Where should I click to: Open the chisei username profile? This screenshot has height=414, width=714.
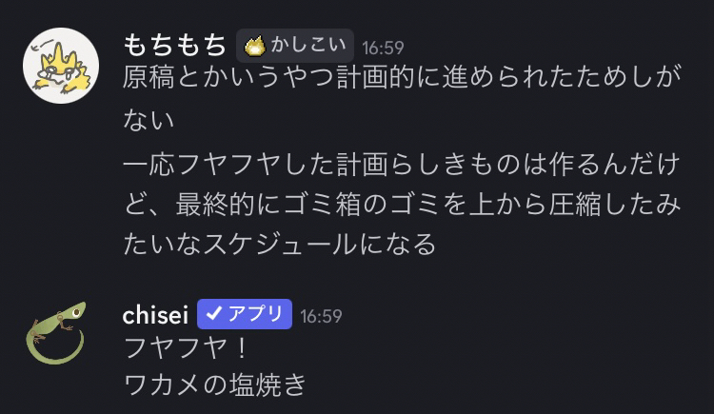[x=156, y=314]
